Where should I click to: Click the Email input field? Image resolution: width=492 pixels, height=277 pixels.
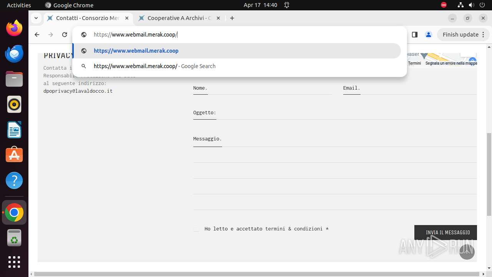pyautogui.click(x=410, y=88)
